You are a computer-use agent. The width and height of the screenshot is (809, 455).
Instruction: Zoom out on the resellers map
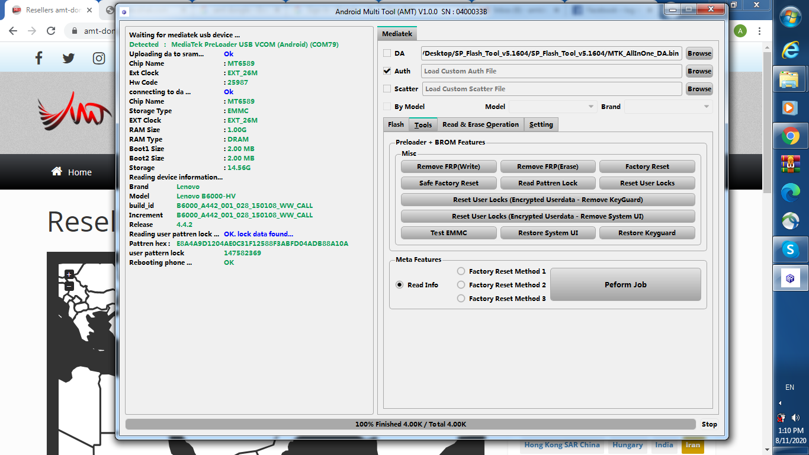pos(69,286)
